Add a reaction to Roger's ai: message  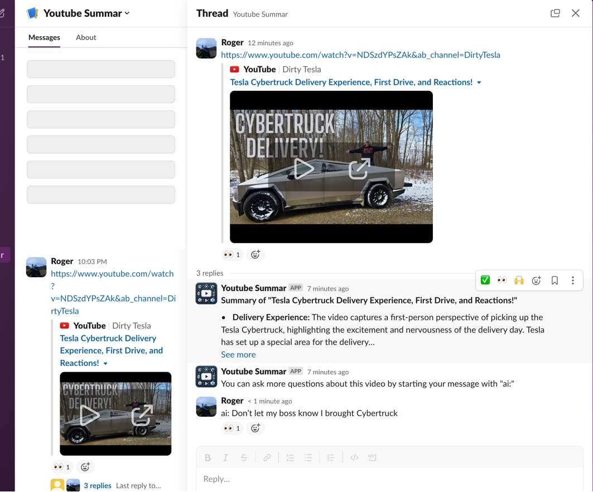[x=255, y=428]
